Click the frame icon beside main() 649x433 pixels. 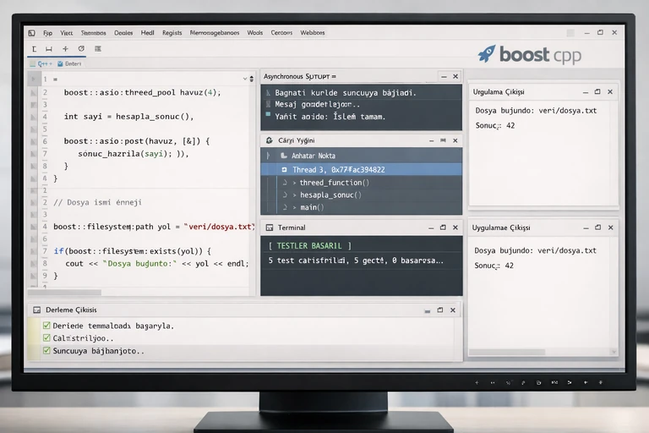click(285, 207)
